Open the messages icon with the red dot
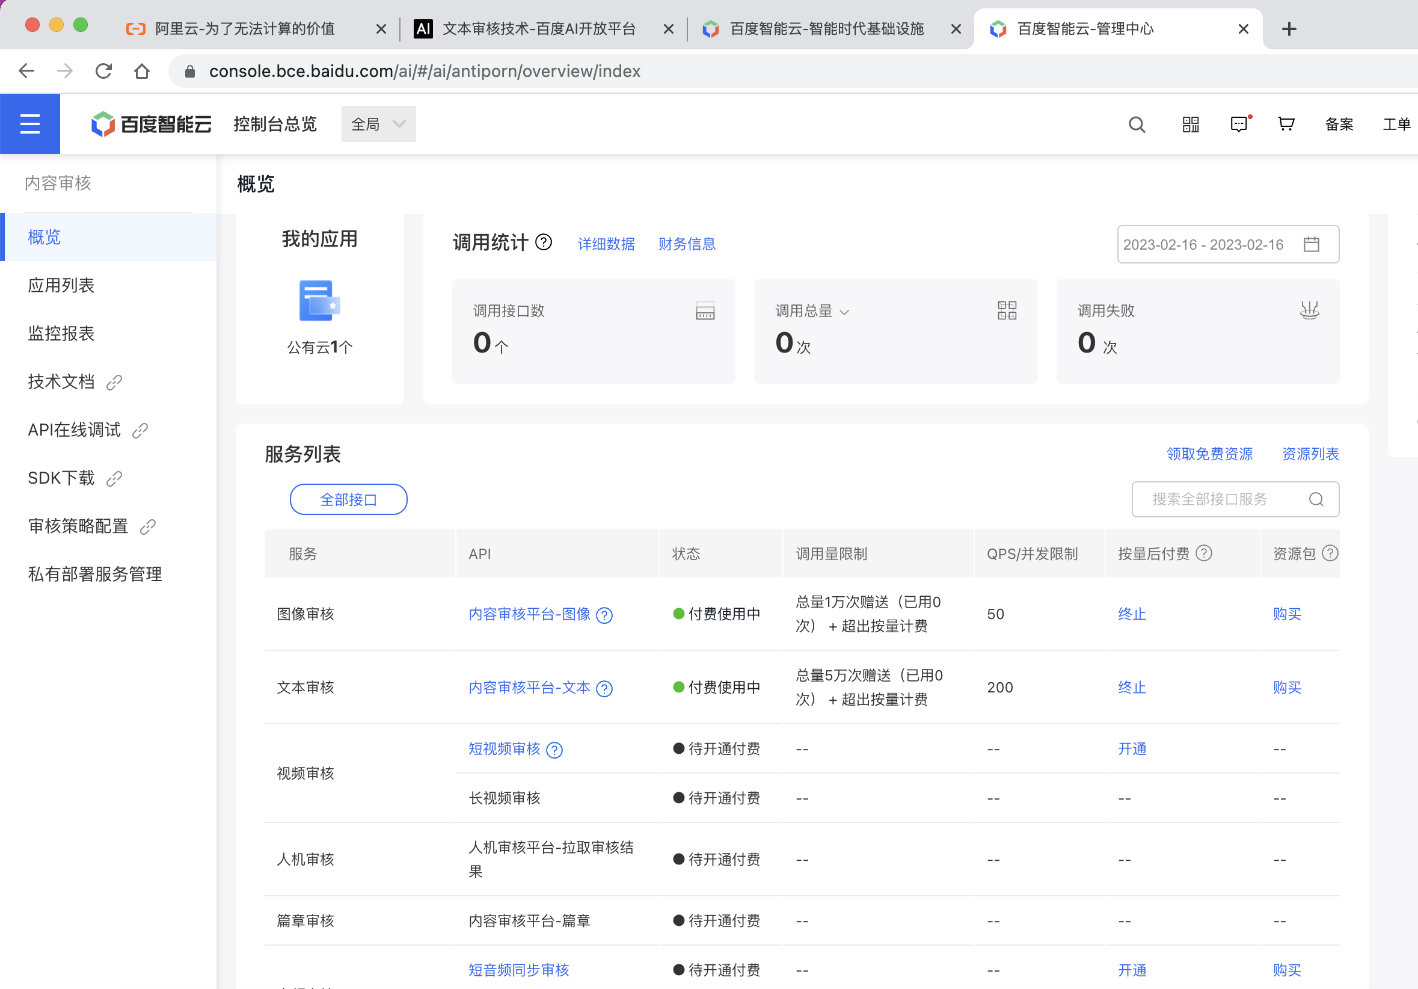Image resolution: width=1418 pixels, height=989 pixels. click(1239, 124)
